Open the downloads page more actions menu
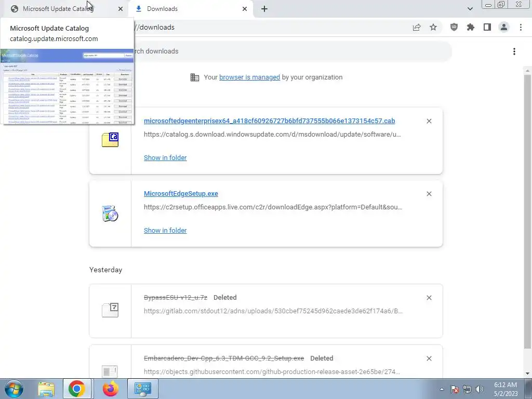 514,51
